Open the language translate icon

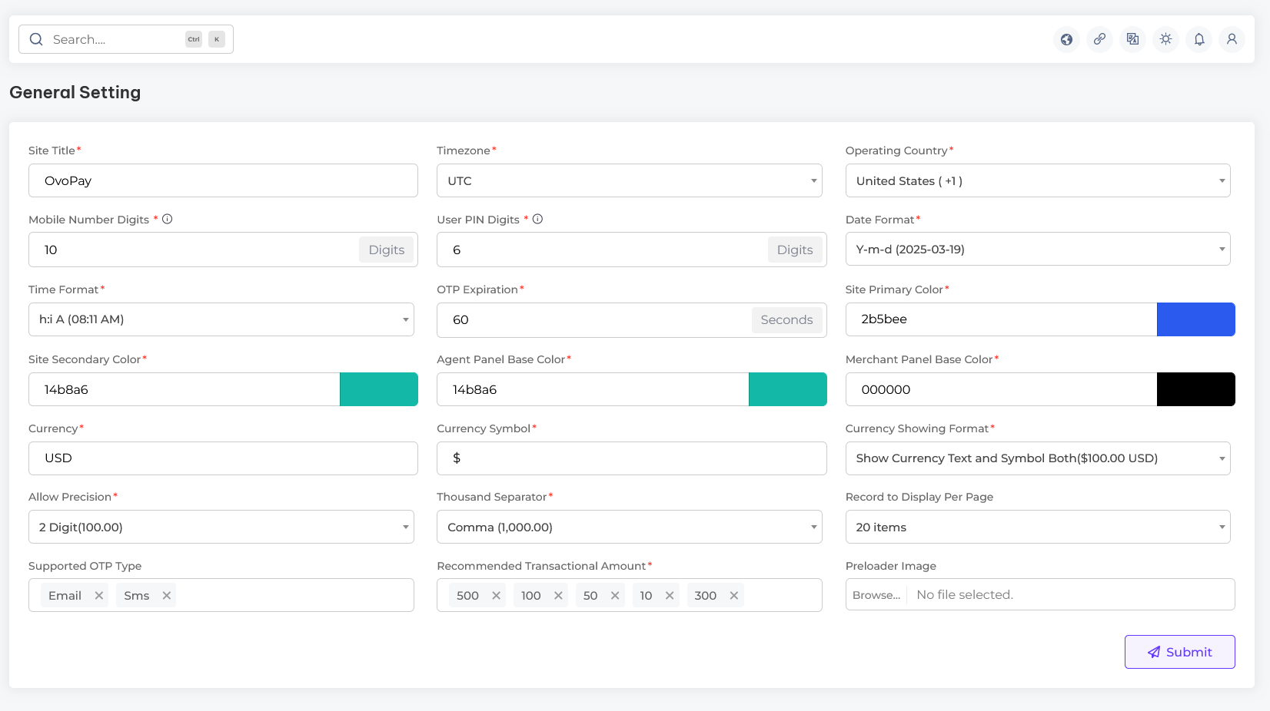[x=1132, y=39]
